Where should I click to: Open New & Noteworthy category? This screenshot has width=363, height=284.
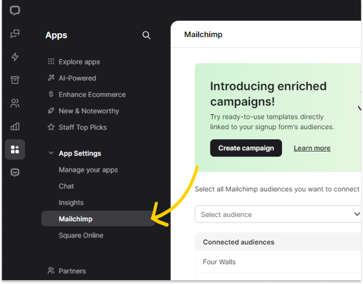83,111
